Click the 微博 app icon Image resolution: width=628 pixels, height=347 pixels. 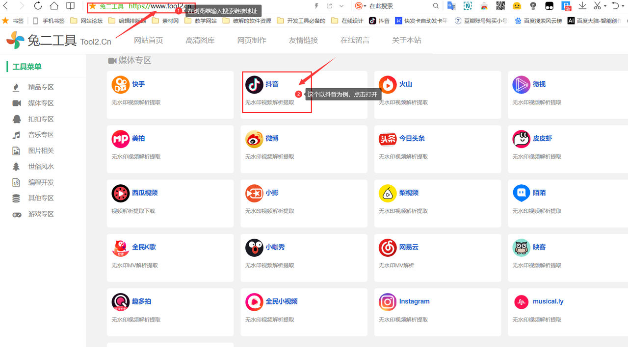point(254,139)
